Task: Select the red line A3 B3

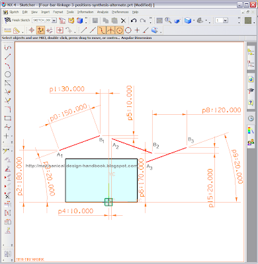Action: (166, 155)
